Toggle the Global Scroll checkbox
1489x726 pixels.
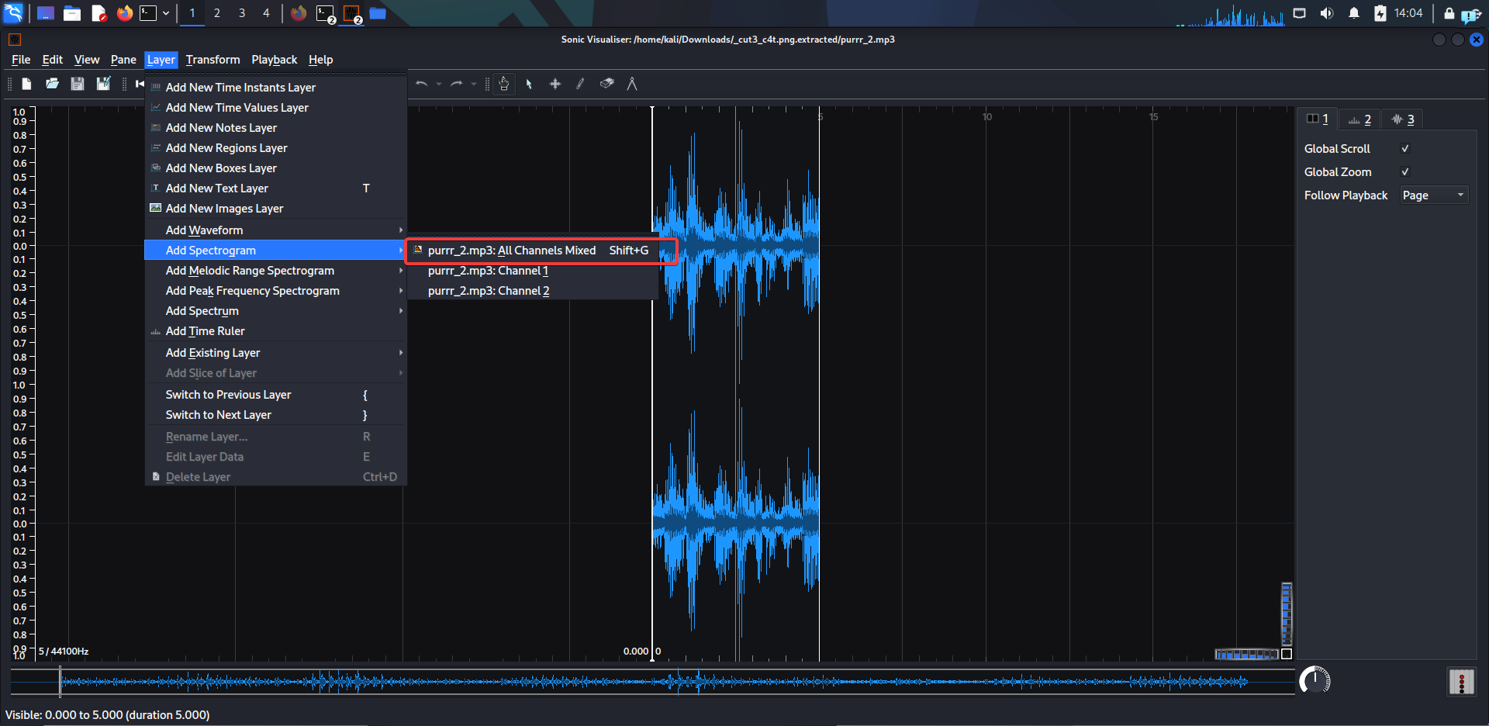(x=1405, y=149)
